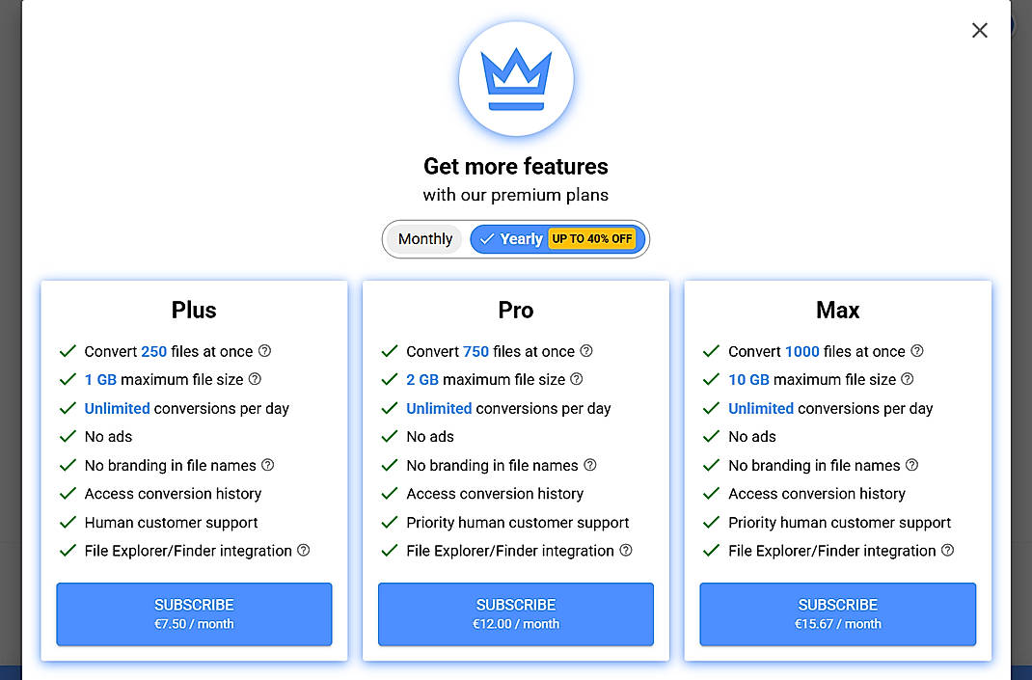Click help icon for Max's 1000 files limit
The height and width of the screenshot is (680, 1032).
pyautogui.click(x=917, y=351)
